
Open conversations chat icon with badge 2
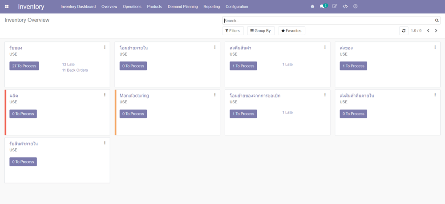[x=323, y=6]
